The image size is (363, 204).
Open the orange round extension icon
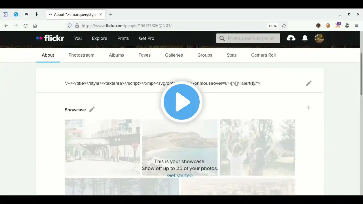[328, 26]
